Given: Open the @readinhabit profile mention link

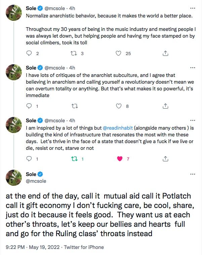Looking at the screenshot, I should pos(117,128).
